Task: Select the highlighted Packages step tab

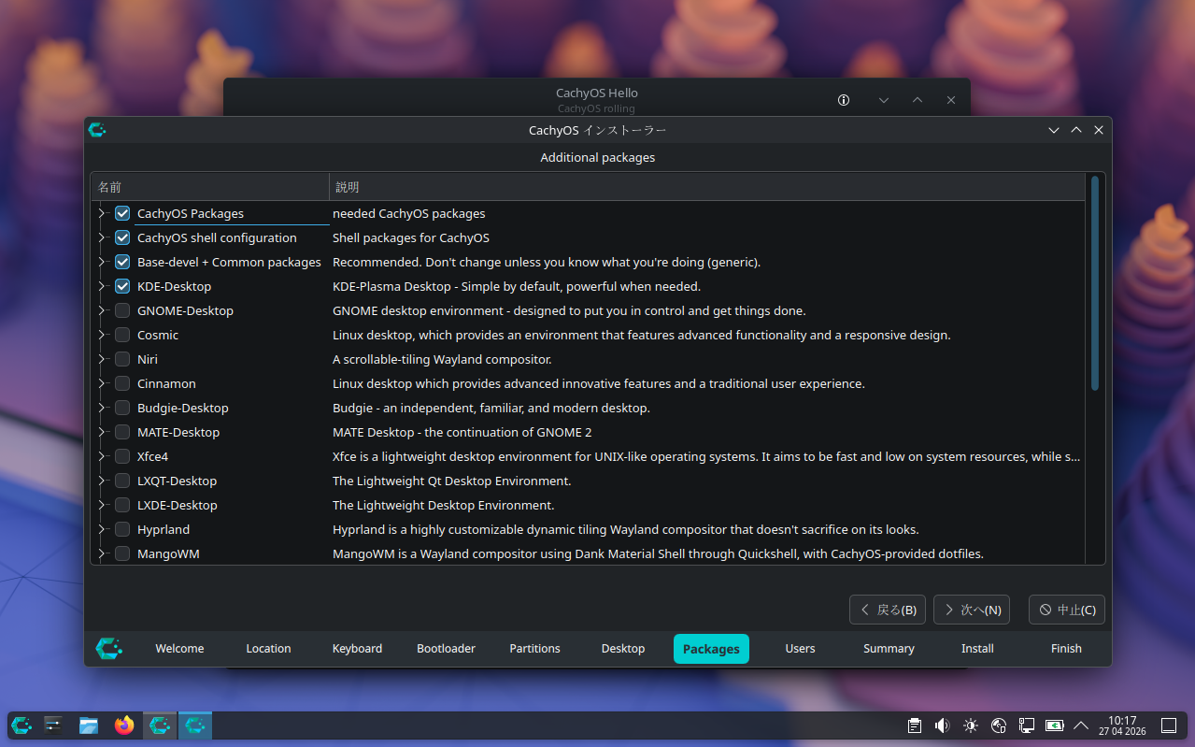Action: coord(711,649)
